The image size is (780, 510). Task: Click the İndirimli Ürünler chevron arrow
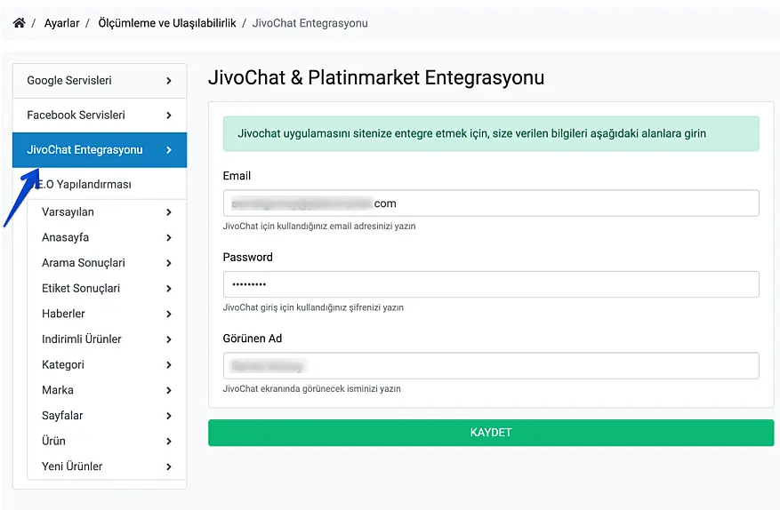point(169,339)
